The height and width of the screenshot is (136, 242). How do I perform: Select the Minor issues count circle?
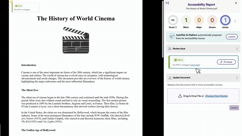coord(186,20)
